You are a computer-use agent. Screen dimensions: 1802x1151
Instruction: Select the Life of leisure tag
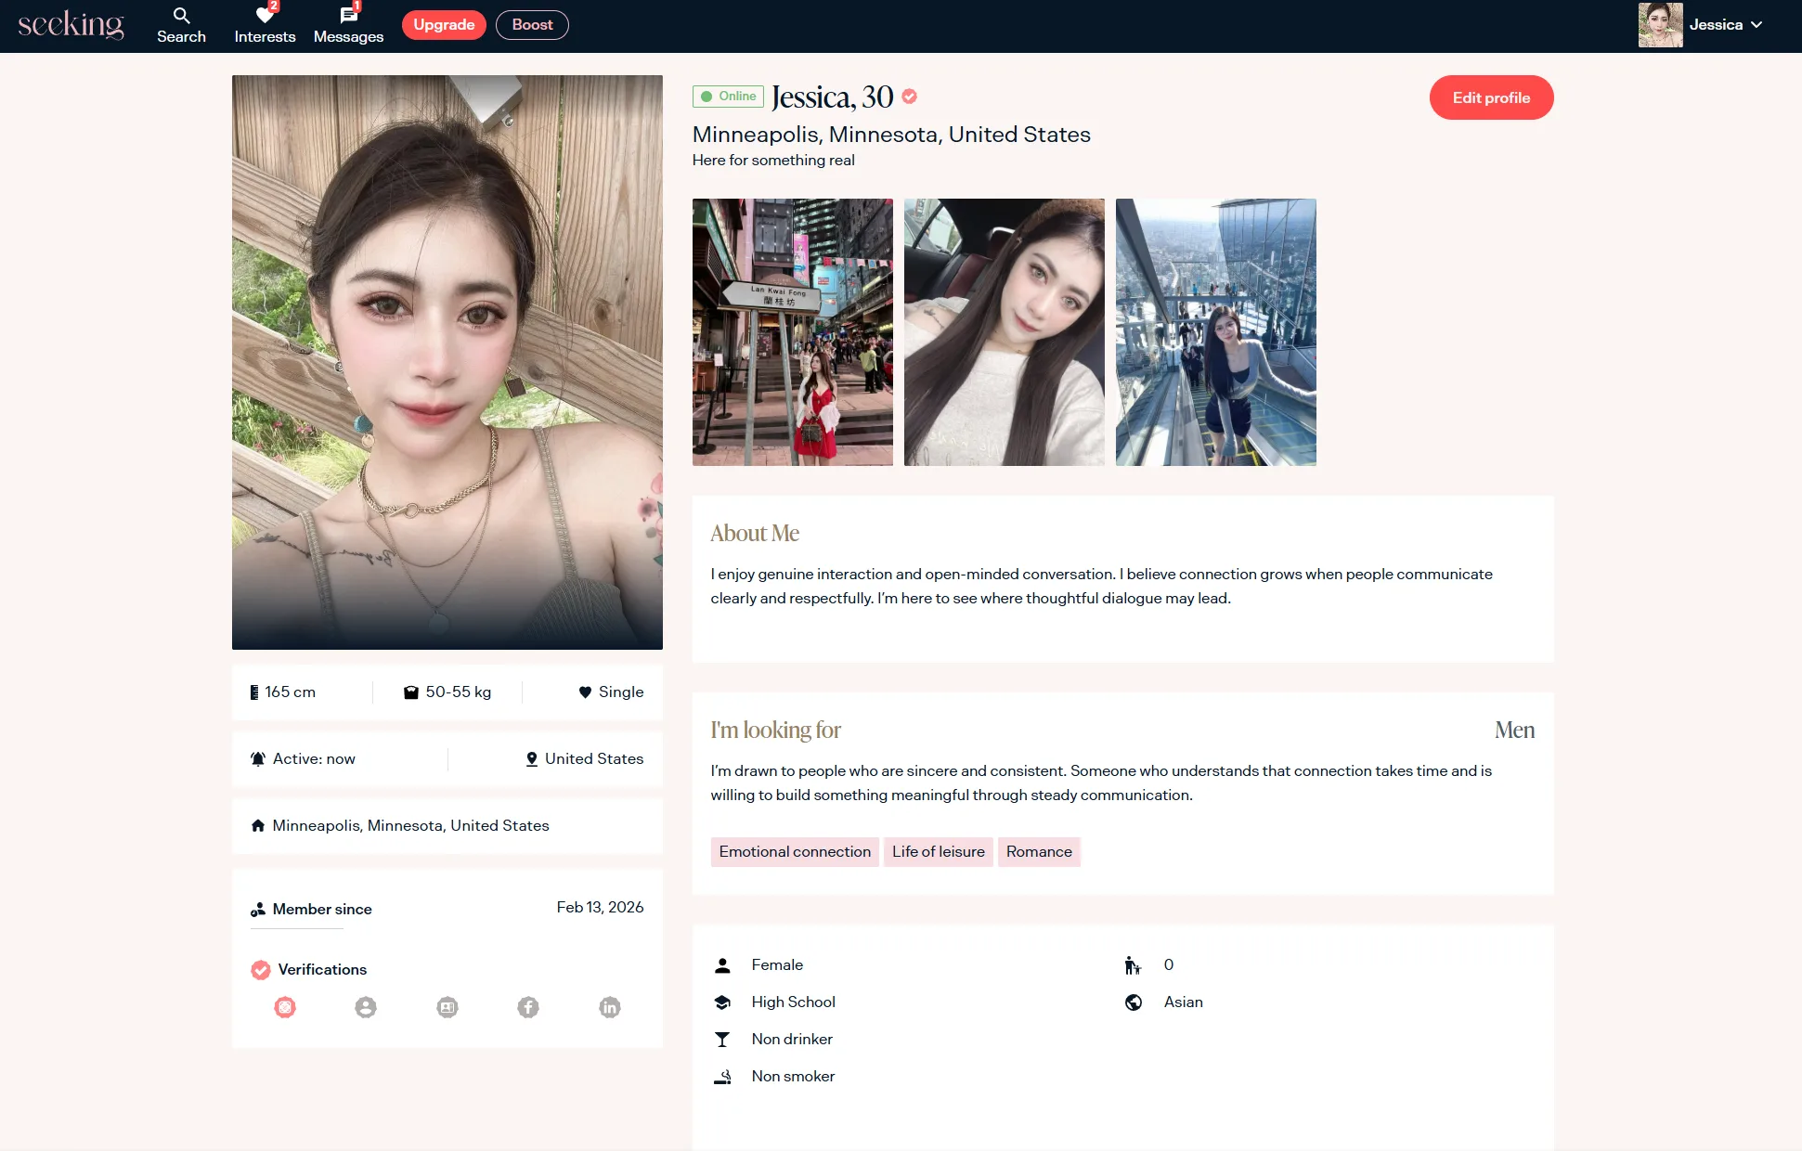(x=938, y=851)
